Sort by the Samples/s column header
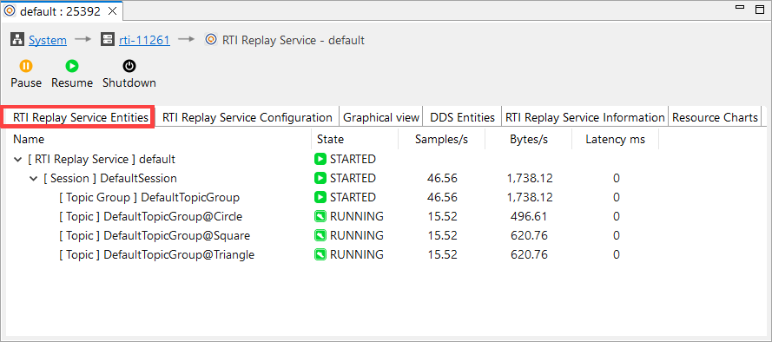 [x=442, y=139]
